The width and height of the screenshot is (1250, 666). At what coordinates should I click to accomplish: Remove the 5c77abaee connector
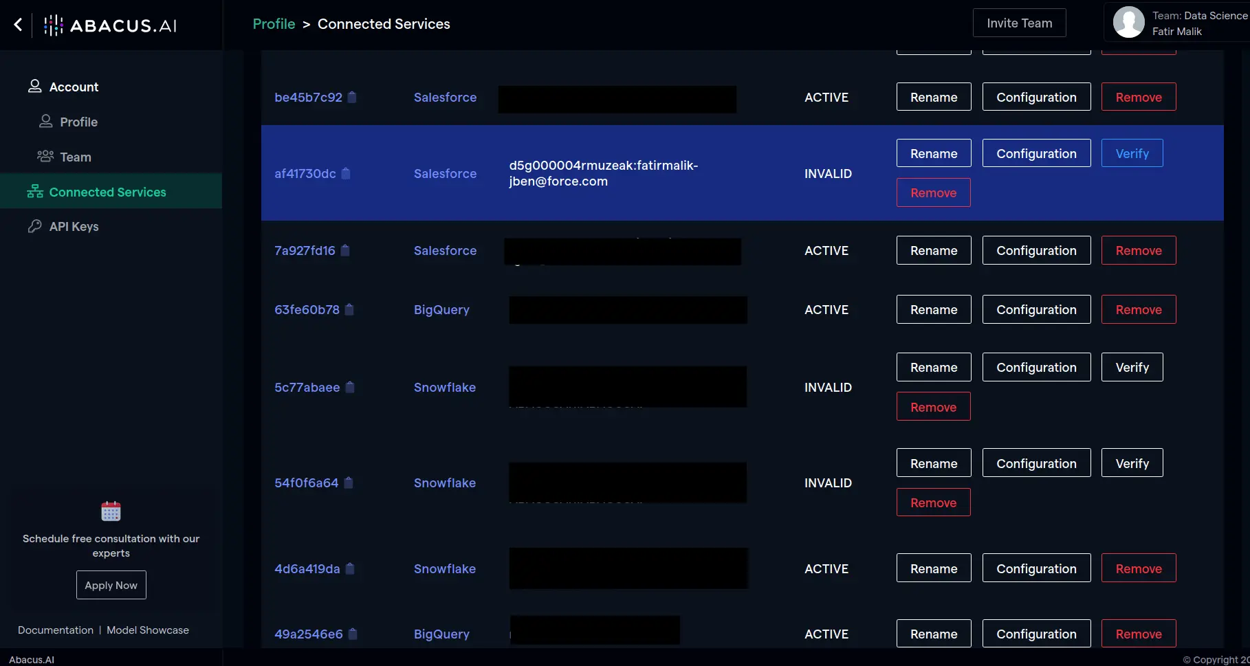[x=934, y=407]
